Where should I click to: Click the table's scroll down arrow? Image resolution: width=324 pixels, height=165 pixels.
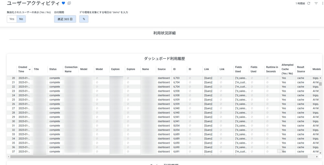tap(320, 153)
